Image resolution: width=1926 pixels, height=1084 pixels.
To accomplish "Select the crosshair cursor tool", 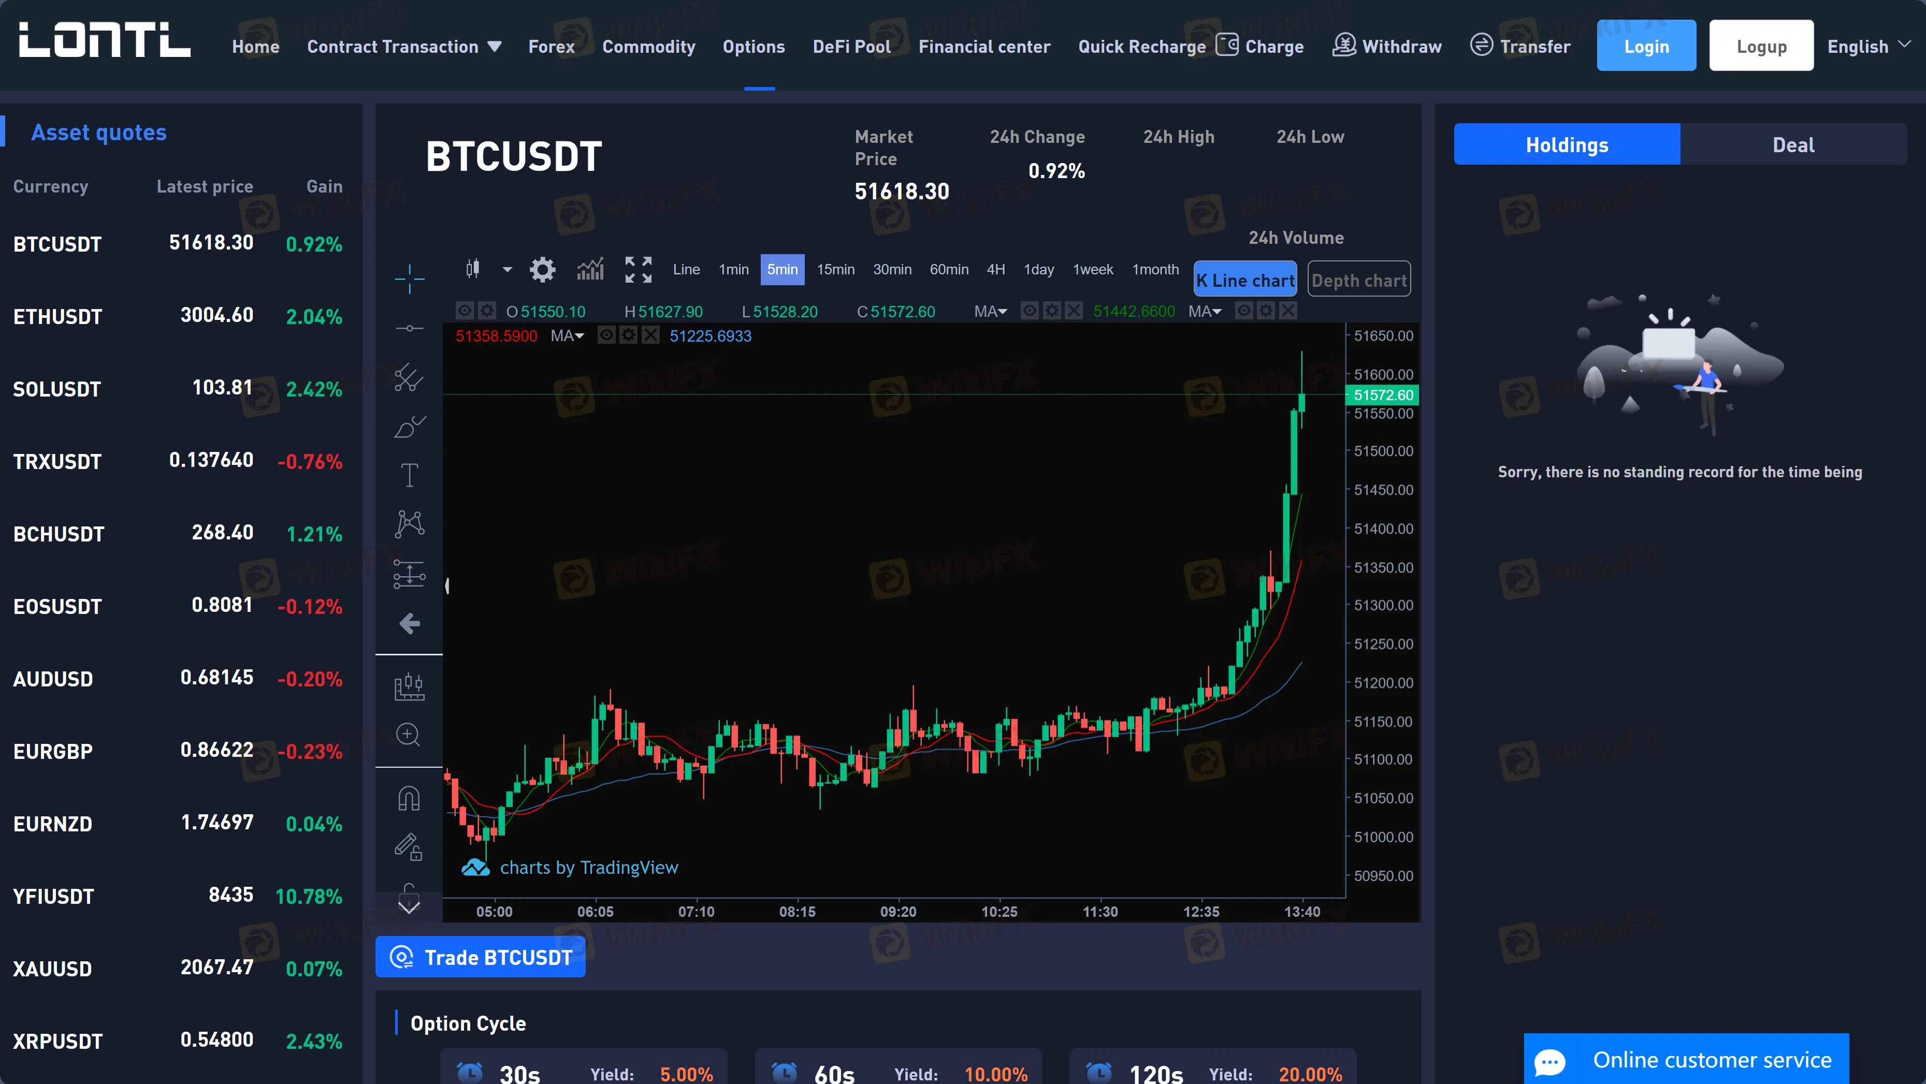I will coord(409,279).
